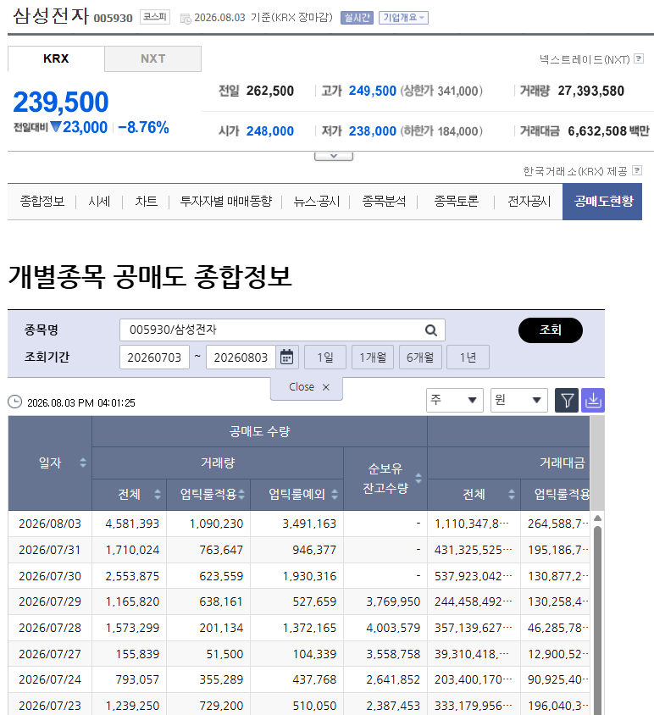Screen dimensions: 654x715
Task: Click the clock icon beside the timestamp
Action: point(15,402)
